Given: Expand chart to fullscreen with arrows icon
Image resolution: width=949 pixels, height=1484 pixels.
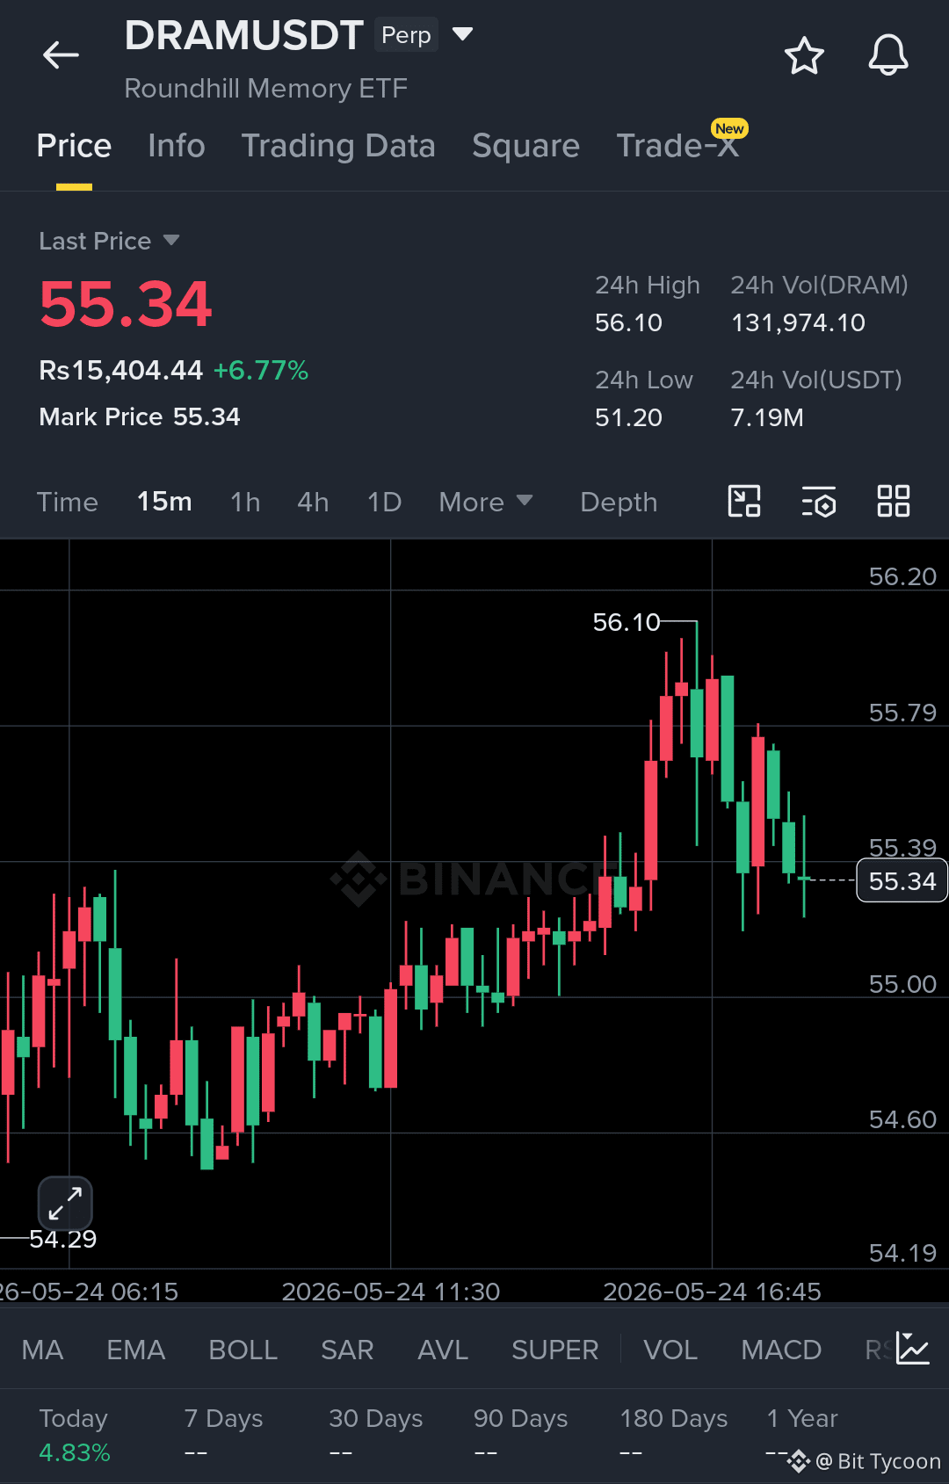Looking at the screenshot, I should (65, 1203).
